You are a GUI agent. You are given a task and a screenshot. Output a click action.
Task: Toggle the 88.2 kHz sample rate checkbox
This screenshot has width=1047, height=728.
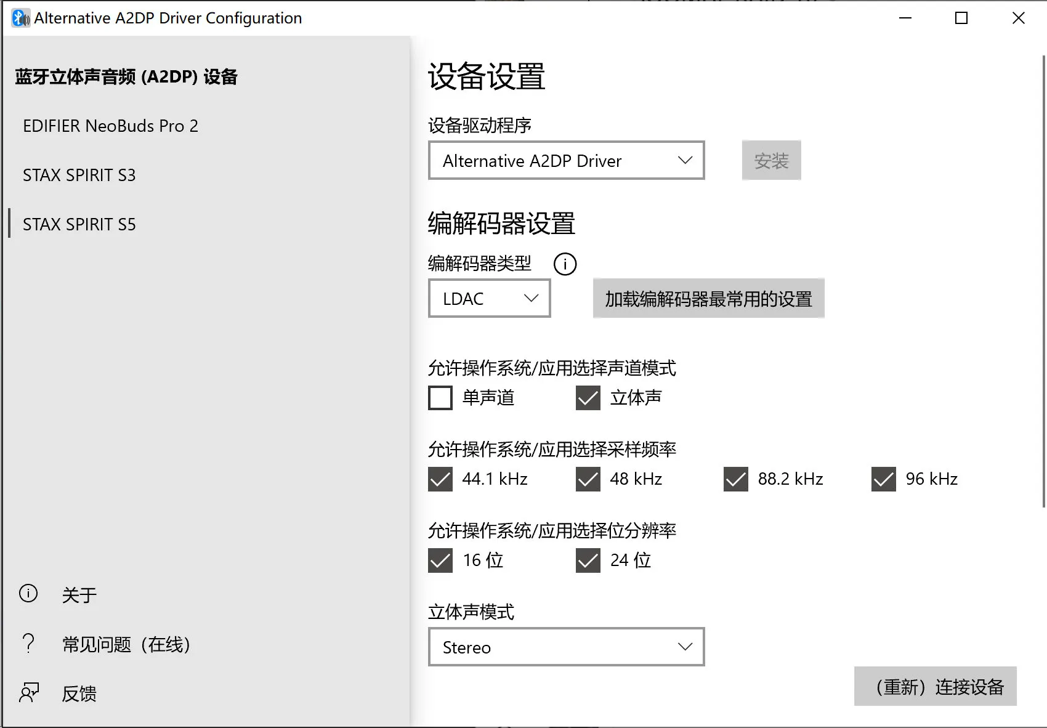point(736,479)
